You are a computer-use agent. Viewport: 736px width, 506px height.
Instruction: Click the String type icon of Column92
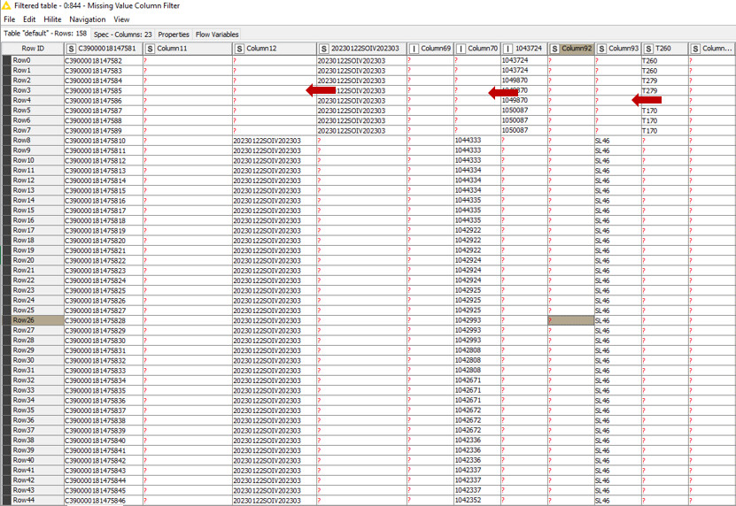pyautogui.click(x=555, y=49)
